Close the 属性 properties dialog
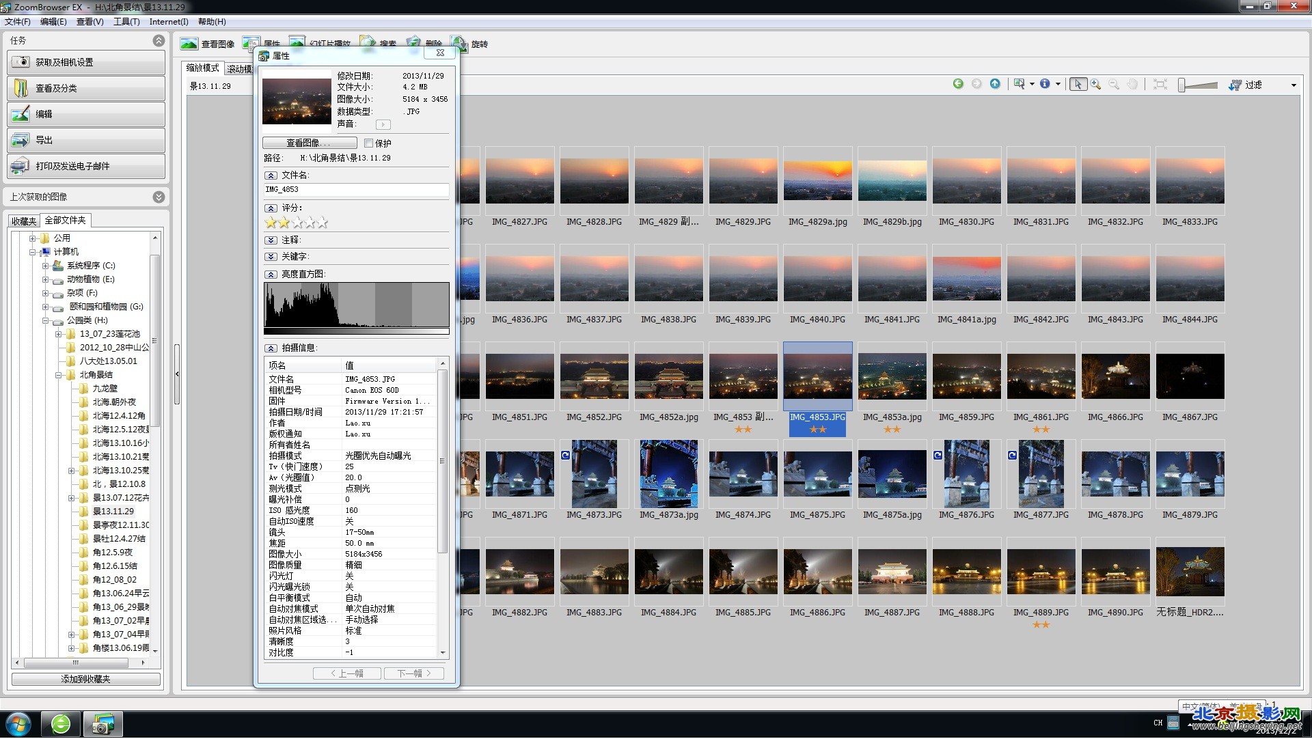 pyautogui.click(x=440, y=53)
